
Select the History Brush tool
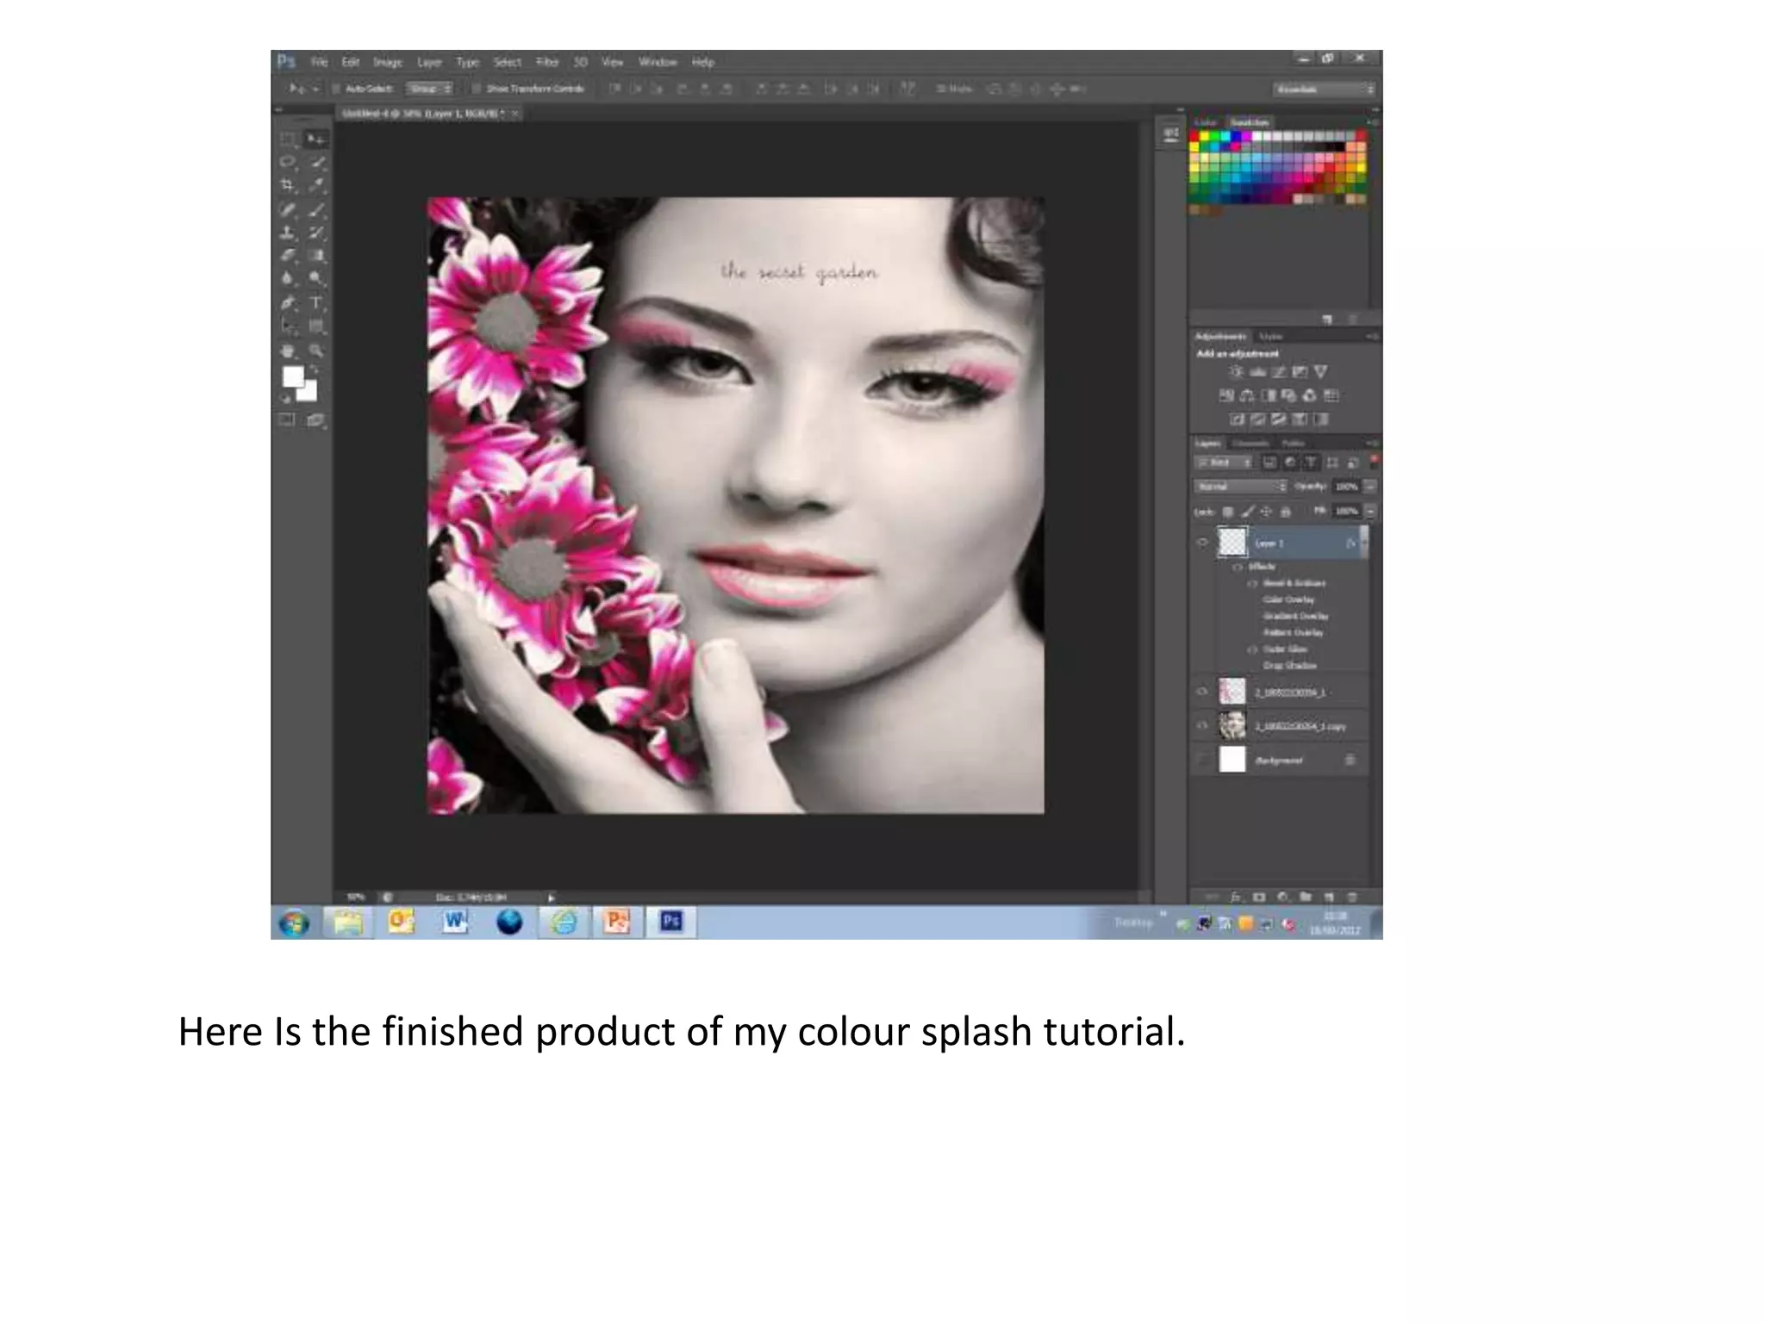pos(316,233)
